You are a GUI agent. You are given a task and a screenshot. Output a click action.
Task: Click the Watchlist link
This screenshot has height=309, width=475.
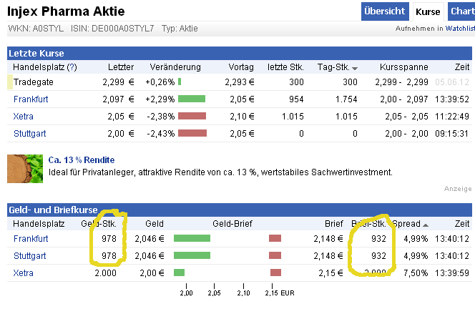pyautogui.click(x=460, y=29)
